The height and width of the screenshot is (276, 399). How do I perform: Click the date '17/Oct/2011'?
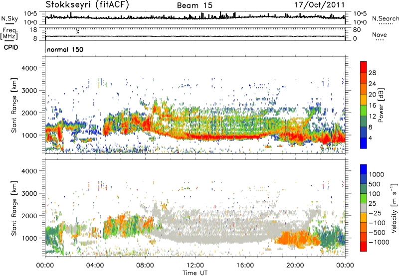320,5
